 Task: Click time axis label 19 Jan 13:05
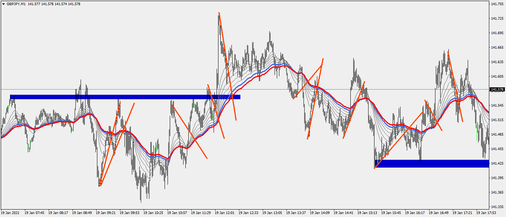272,213
